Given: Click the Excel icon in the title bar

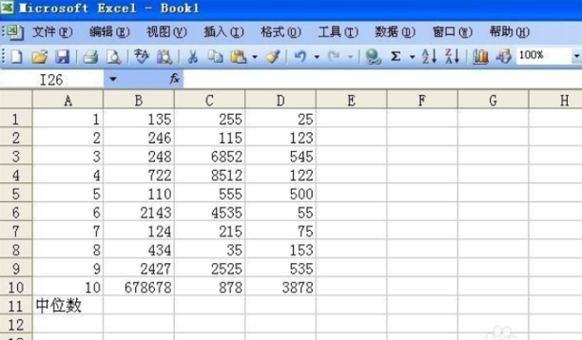Looking at the screenshot, I should [8, 8].
